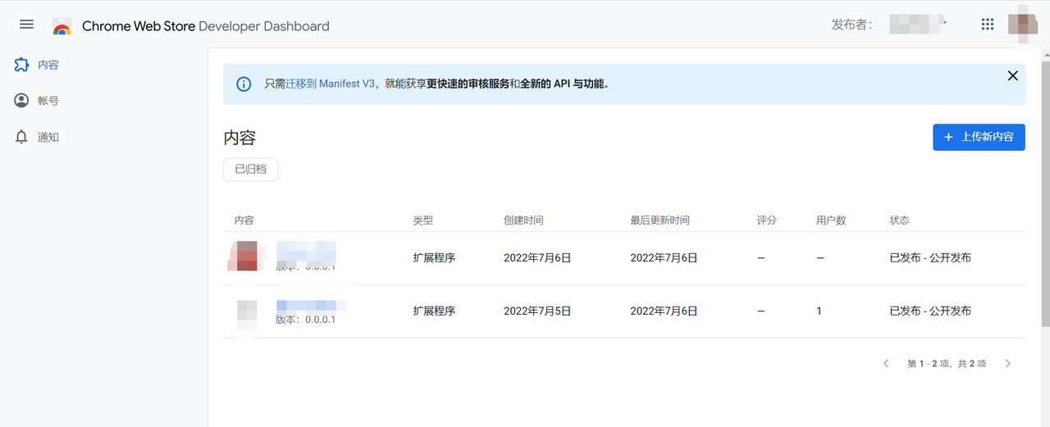This screenshot has width=1050, height=427.
Task: Click the 已归档 filter chip
Action: pos(251,169)
